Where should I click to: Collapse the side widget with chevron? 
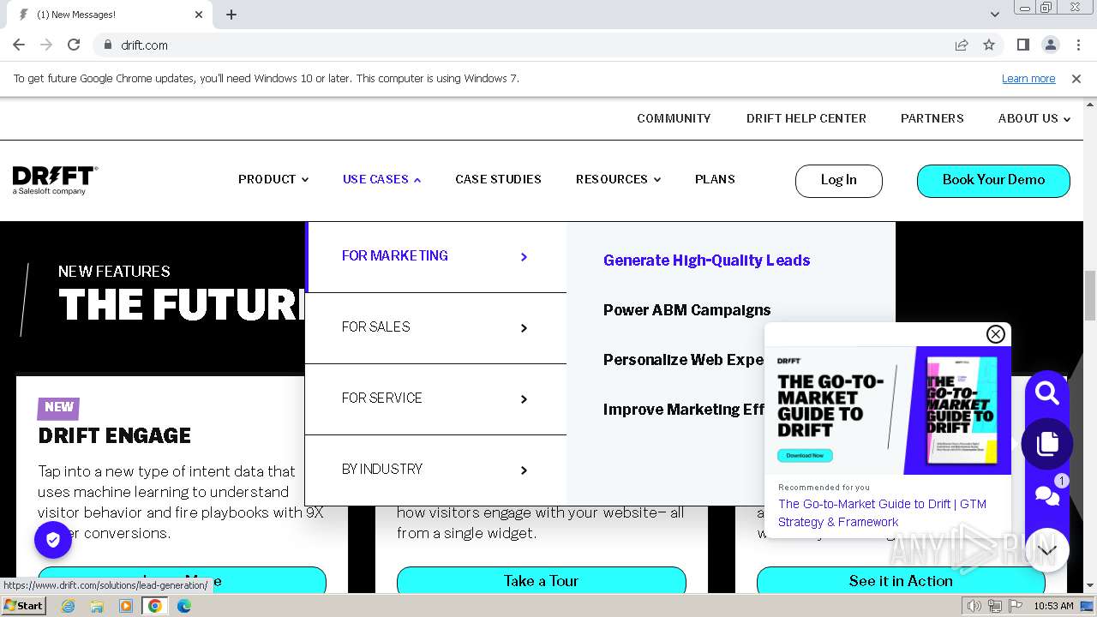pos(1046,549)
